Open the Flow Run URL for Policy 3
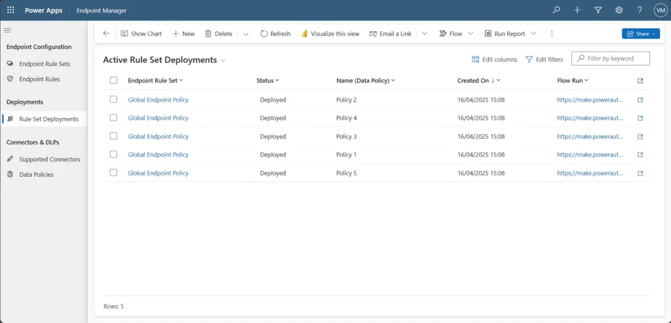Viewport: 671px width, 323px height. (590, 136)
